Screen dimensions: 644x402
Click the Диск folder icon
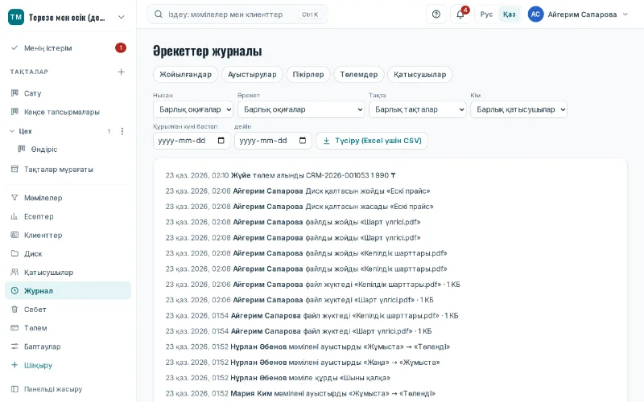(14, 253)
